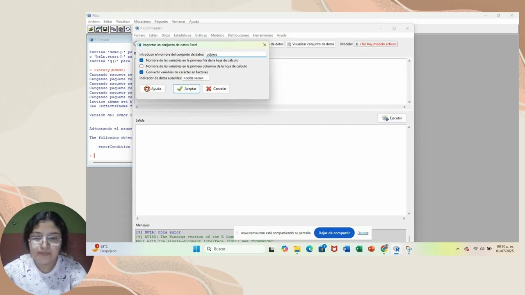This screenshot has height=295, width=525.
Task: Open Word icon on taskbar
Action: coord(347,249)
